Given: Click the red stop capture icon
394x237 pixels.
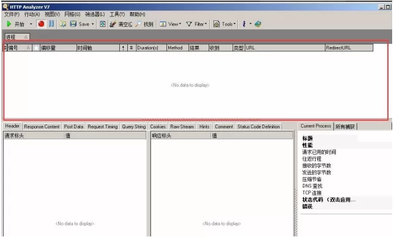Looking at the screenshot, I should coord(41,24).
